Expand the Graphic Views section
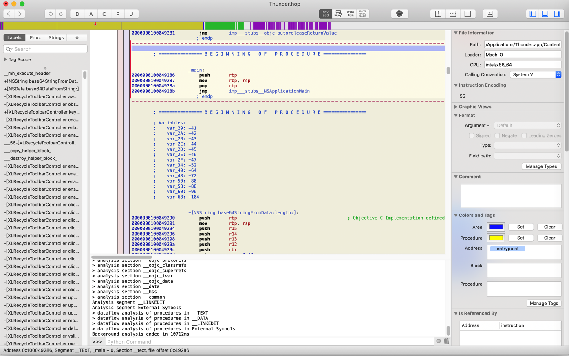Screen dimensions: 569x356 point(456,107)
